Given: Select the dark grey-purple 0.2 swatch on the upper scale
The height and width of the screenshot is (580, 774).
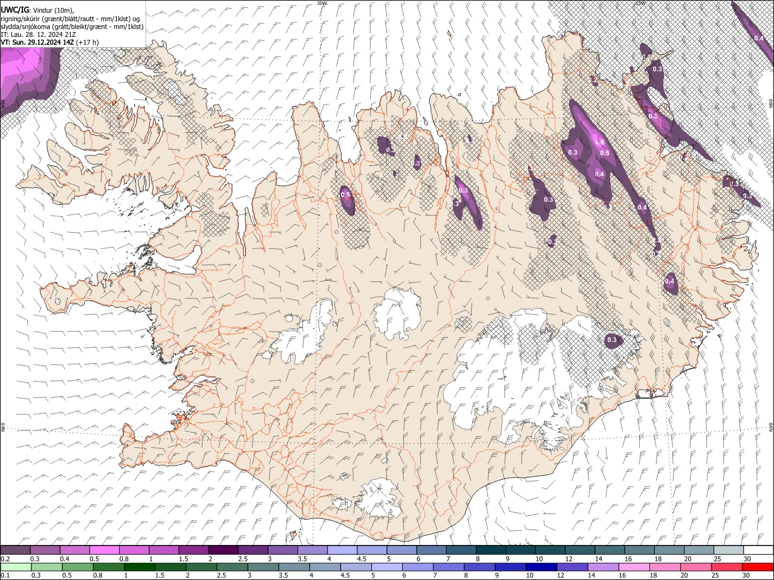Looking at the screenshot, I should 15,550.
